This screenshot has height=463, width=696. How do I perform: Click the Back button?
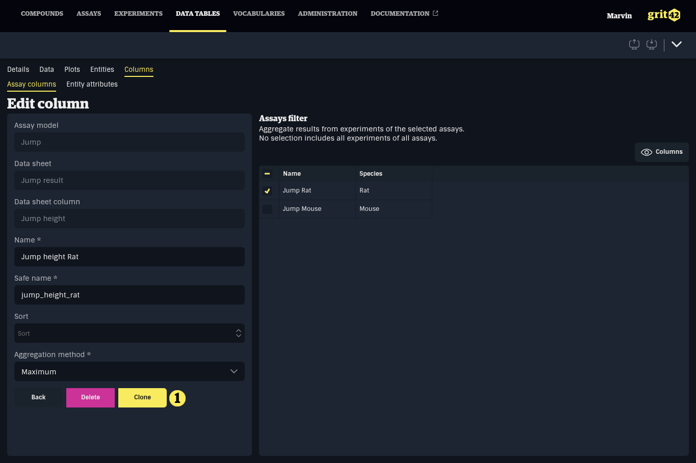pyautogui.click(x=38, y=398)
